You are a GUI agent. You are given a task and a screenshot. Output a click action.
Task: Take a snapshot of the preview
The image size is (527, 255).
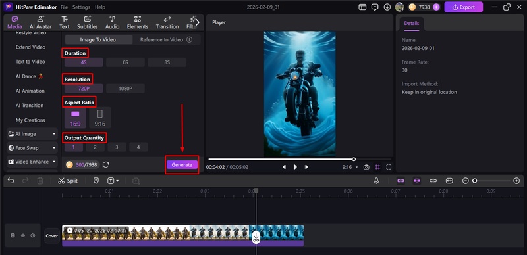(366, 167)
